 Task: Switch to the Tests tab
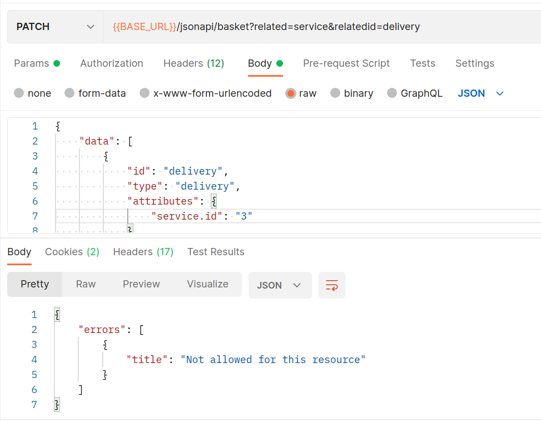point(423,63)
